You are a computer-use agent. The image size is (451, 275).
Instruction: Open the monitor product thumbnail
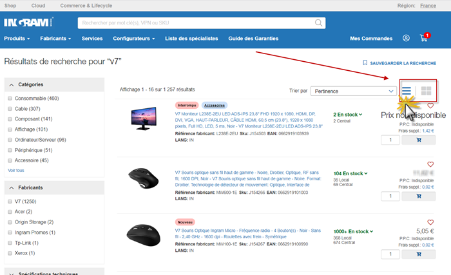[x=144, y=118]
